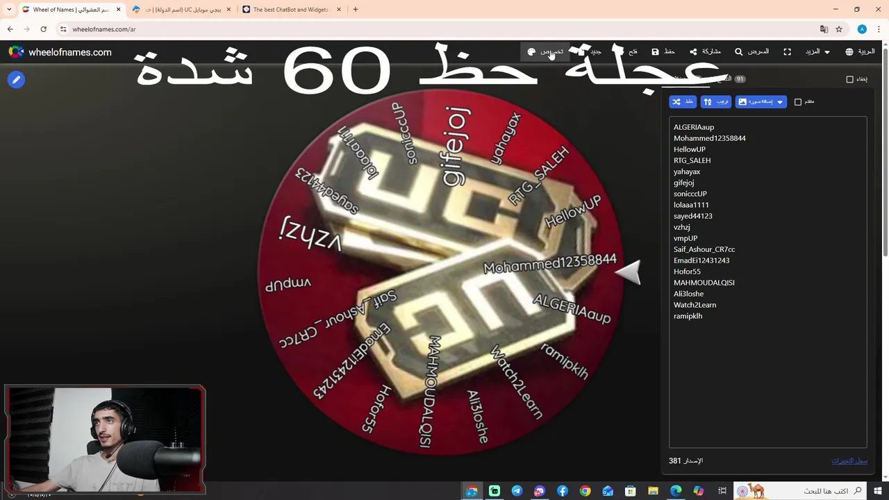Shuffle the entries list
The height and width of the screenshot is (500, 889).
click(683, 101)
